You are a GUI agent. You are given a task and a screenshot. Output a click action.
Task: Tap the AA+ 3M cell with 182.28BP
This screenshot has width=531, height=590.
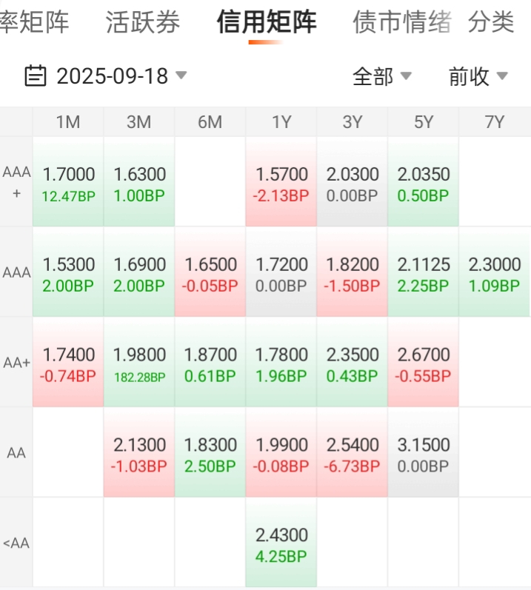coord(139,362)
